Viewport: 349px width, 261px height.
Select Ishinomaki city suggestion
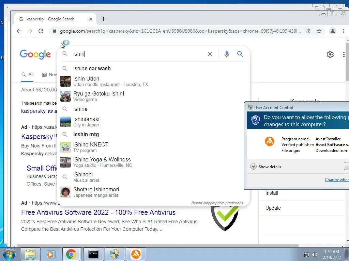coord(154,122)
